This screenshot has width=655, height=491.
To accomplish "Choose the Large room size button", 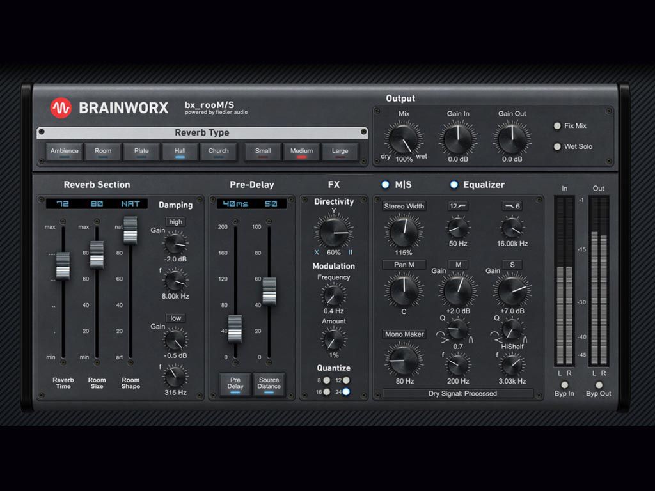I will coord(340,152).
